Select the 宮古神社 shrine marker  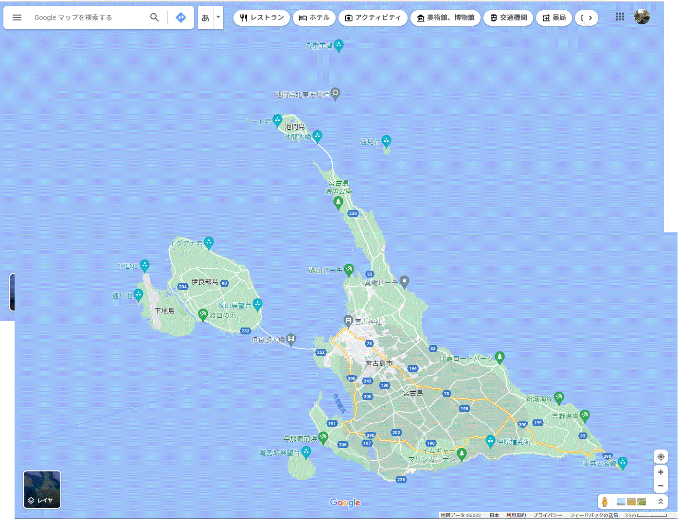click(348, 321)
